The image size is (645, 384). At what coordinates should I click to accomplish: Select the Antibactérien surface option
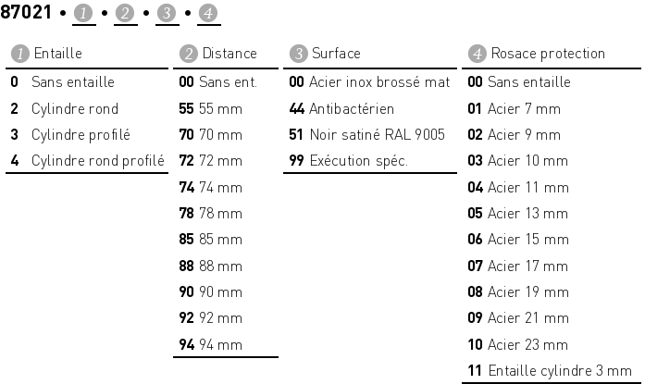(x=352, y=108)
